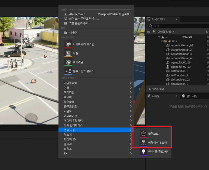
Task: Click the agent_fbi_00_00 skeletal mesh icon
Action: (x=168, y=62)
